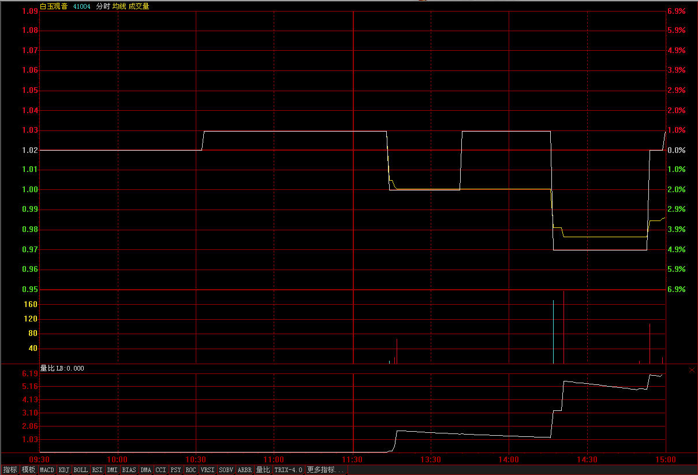The height and width of the screenshot is (475, 698).
Task: Show the BOLL indicator
Action: coord(81,470)
